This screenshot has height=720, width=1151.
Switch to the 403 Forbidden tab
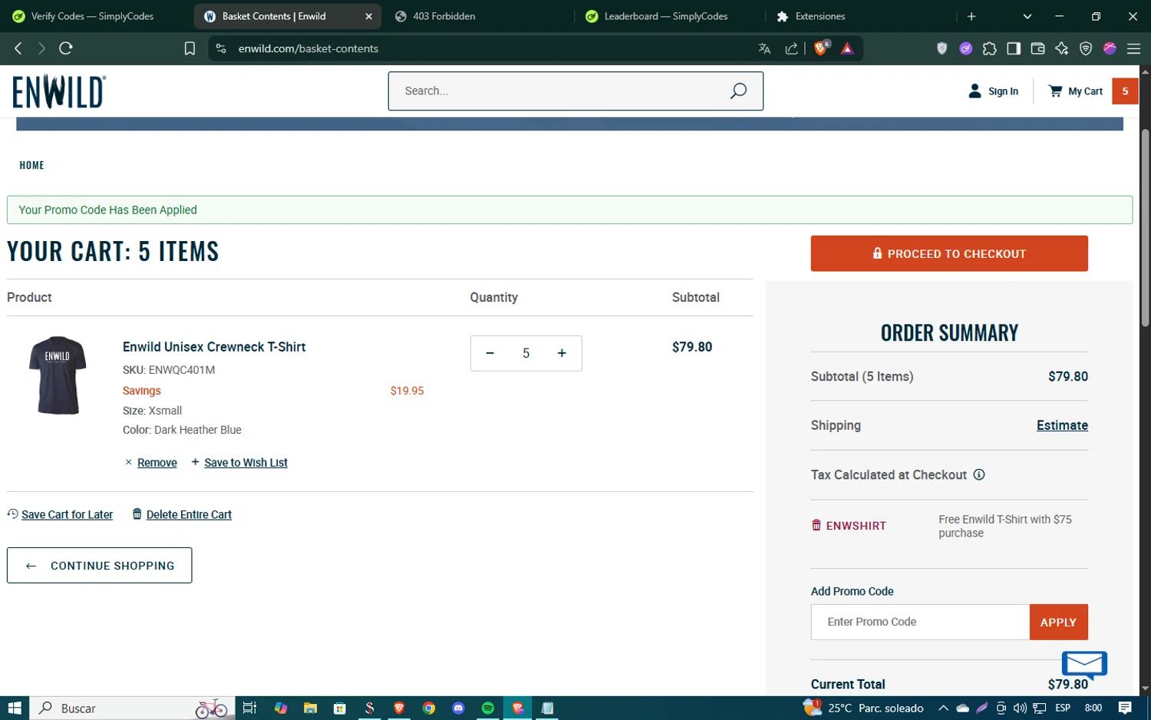(x=444, y=16)
